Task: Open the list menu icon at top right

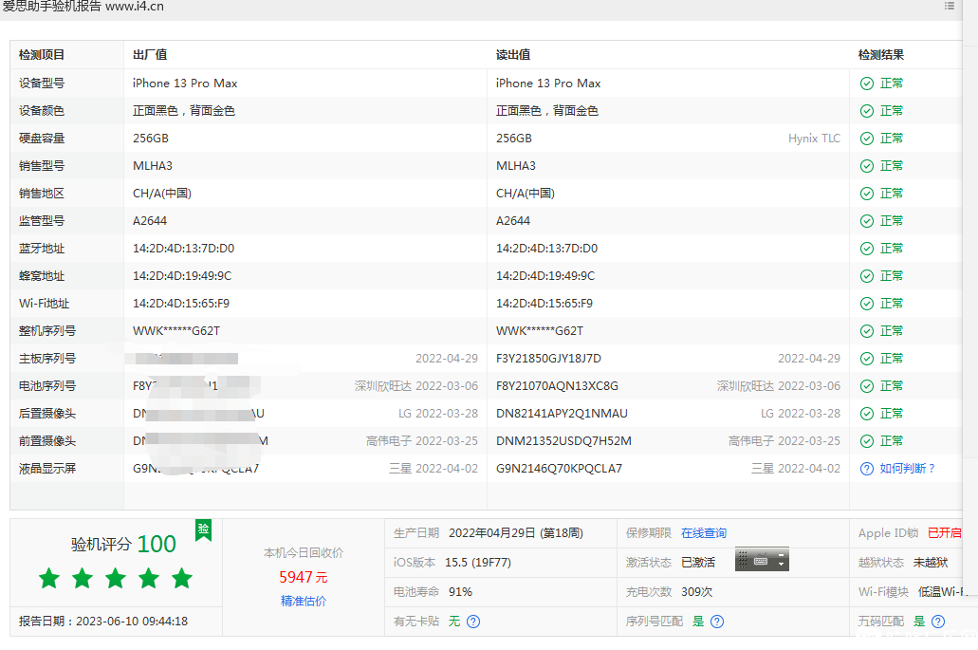Action: pyautogui.click(x=950, y=6)
